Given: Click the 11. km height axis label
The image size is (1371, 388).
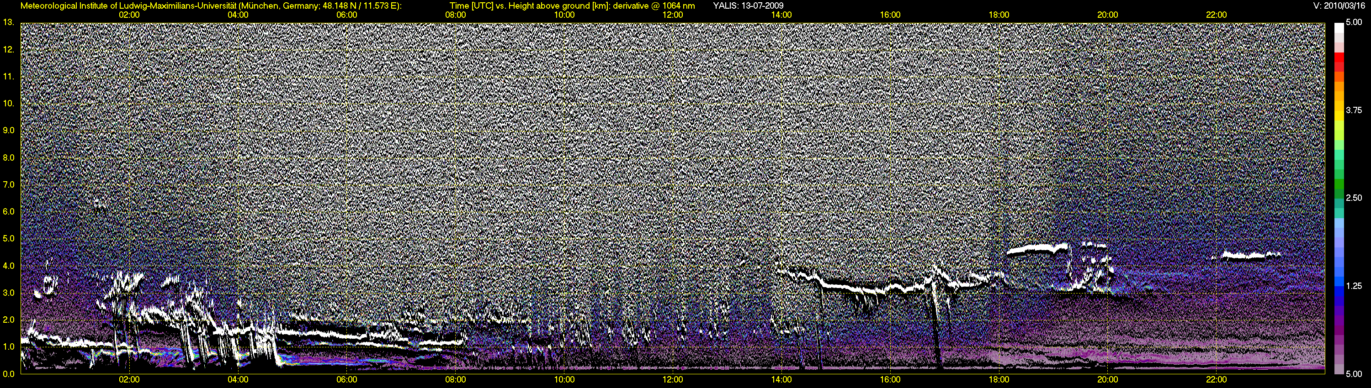Looking at the screenshot, I should point(8,77).
